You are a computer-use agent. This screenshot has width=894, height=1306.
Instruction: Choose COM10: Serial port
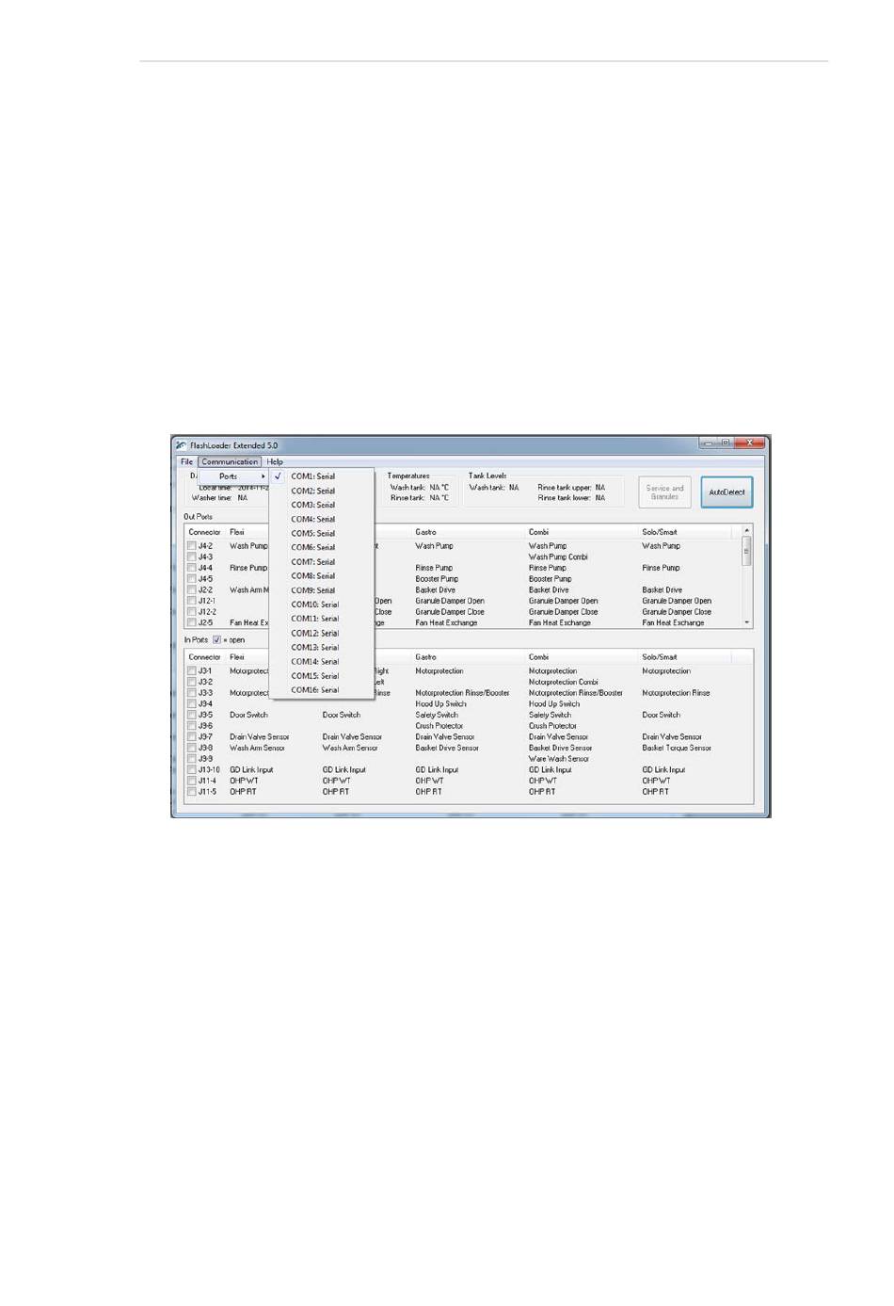point(322,605)
